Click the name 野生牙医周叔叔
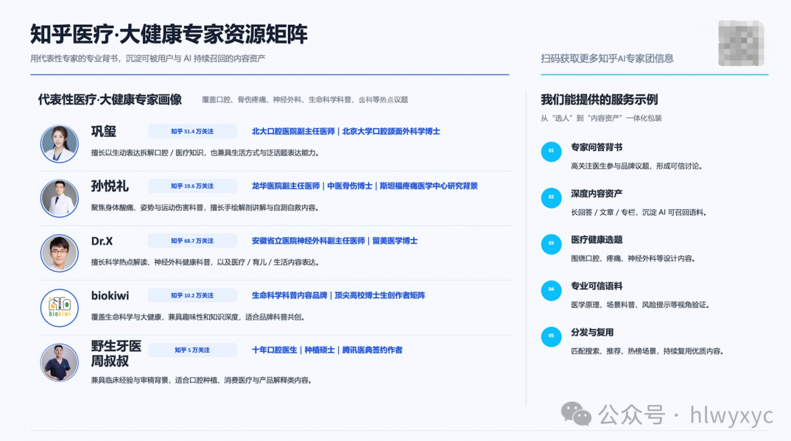The image size is (791, 441). coord(116,353)
